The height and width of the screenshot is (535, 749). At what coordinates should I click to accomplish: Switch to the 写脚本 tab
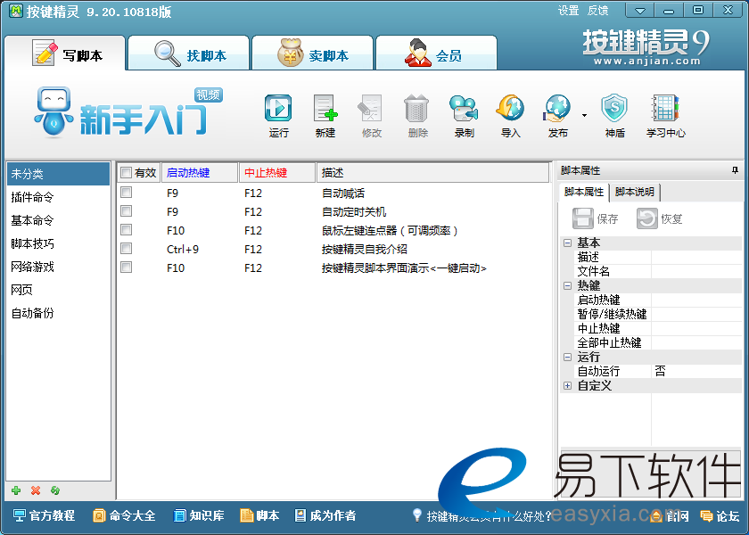point(65,53)
